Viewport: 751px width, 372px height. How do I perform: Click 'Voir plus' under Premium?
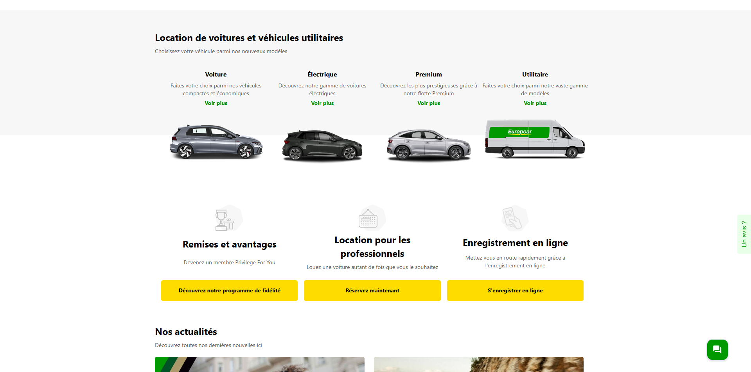(429, 103)
